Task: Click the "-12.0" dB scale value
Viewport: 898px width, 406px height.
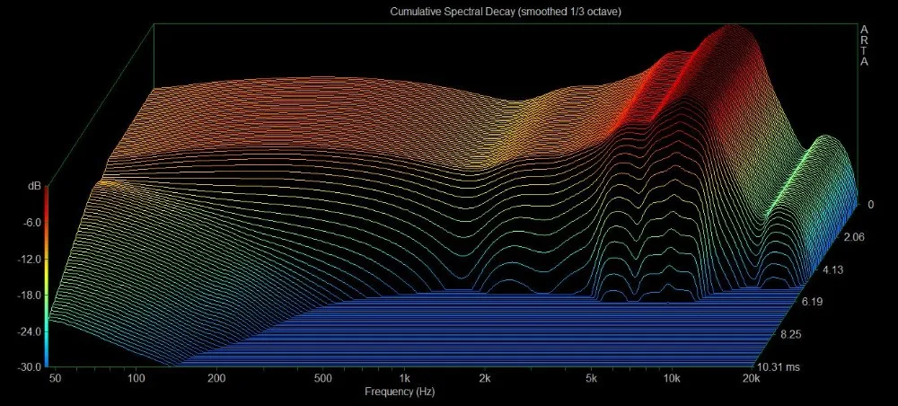Action: (x=28, y=259)
